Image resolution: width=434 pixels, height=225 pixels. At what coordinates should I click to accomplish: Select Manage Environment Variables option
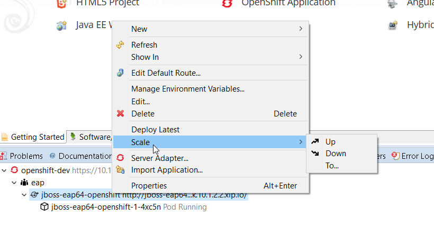[187, 89]
